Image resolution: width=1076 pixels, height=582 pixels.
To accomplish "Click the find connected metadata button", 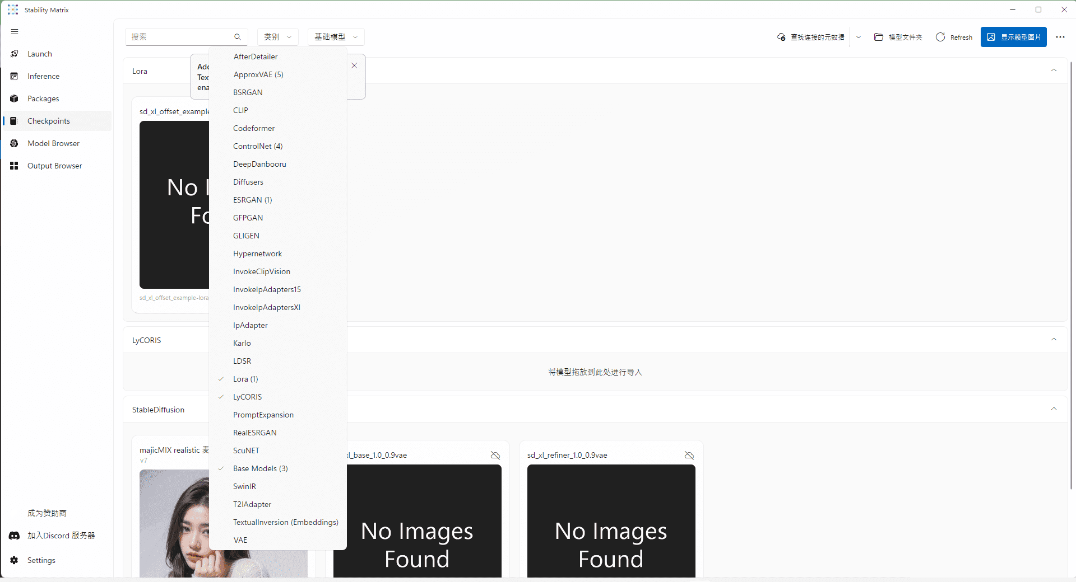I will pyautogui.click(x=811, y=37).
